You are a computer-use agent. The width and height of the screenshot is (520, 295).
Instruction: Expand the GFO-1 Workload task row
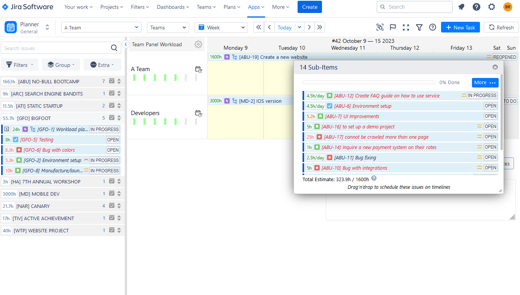tap(7, 129)
